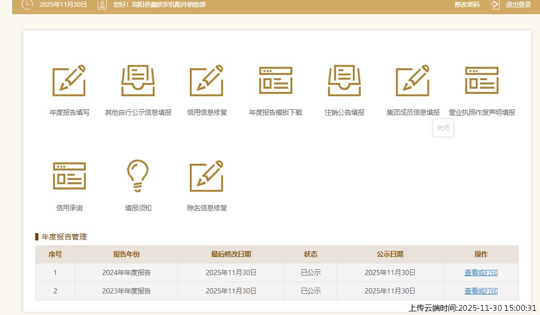The height and width of the screenshot is (315, 540).
Task: Click the 退出登录 text link
Action: point(518,5)
